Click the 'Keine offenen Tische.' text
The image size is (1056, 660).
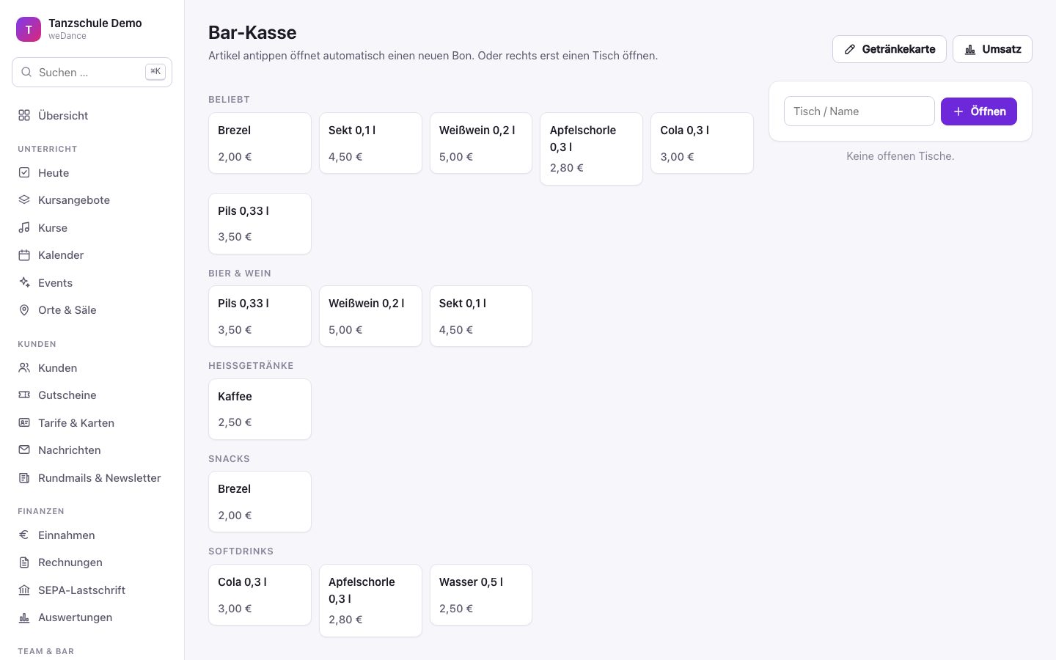[x=901, y=156]
